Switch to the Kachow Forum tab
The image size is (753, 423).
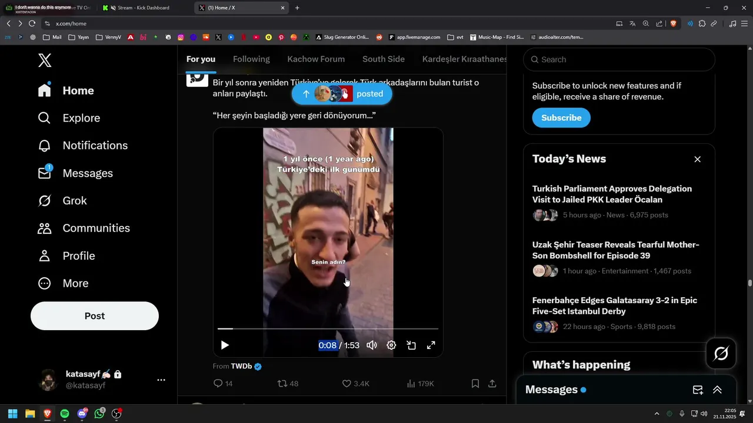(316, 59)
